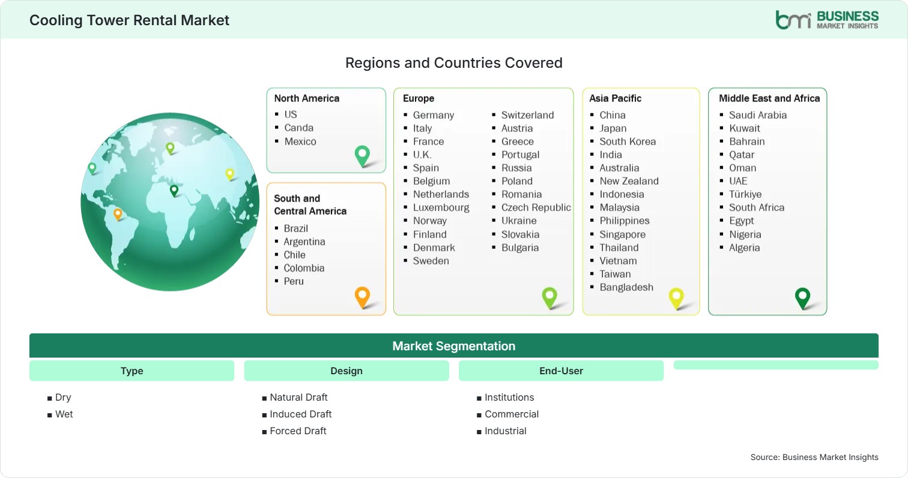Click the Cooling Tower Rental Market title
The image size is (908, 478).
[x=130, y=20]
